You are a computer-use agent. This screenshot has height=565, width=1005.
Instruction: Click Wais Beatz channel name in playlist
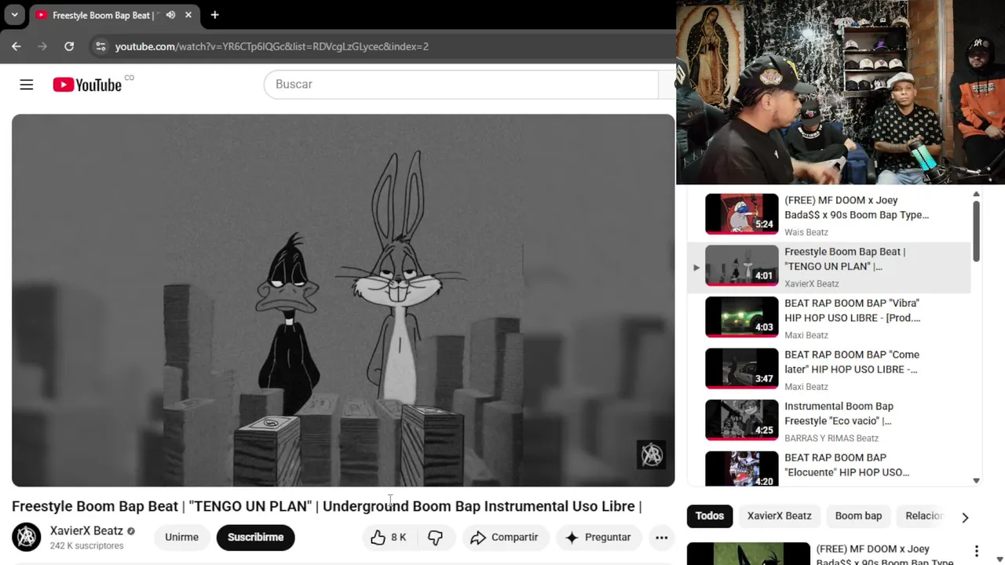[806, 232]
